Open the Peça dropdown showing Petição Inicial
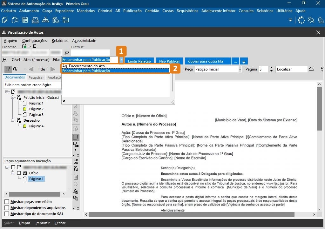Viewport: 325px width, 229px height. pyautogui.click(x=240, y=69)
